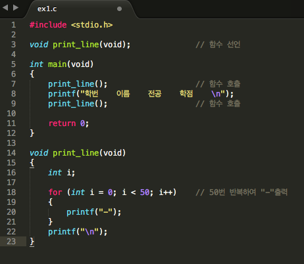This screenshot has width=304, height=264.
Task: Click "printf" on line 8
Action: click(x=62, y=94)
